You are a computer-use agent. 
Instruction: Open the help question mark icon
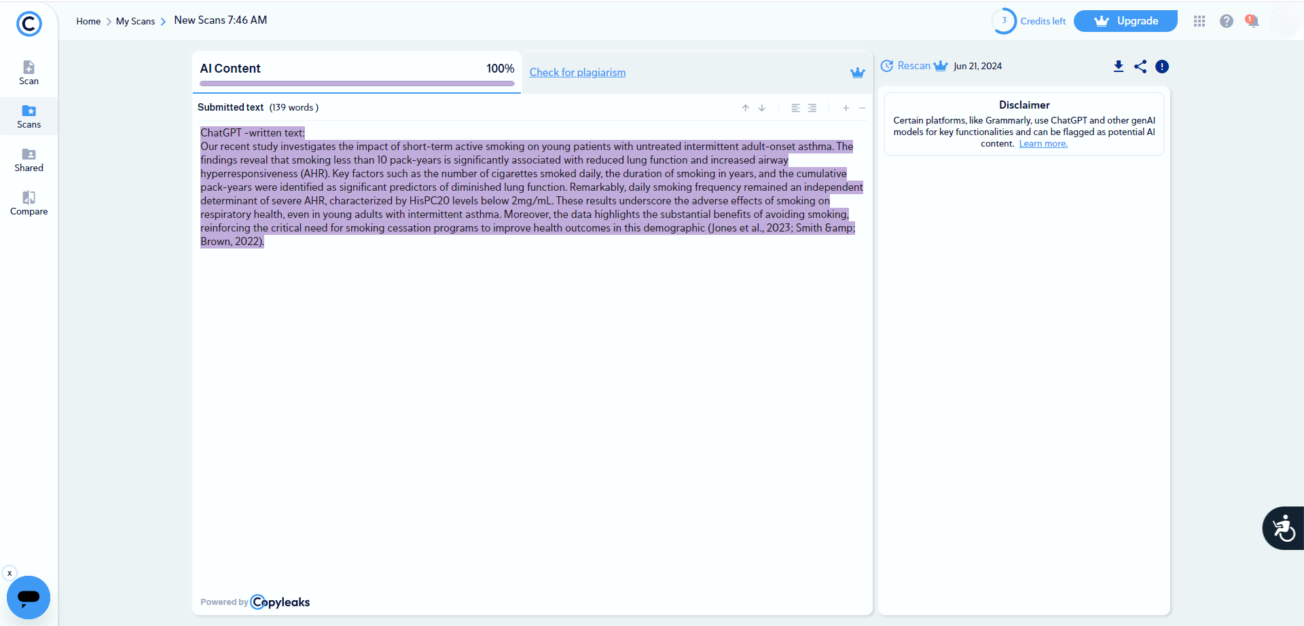[1227, 21]
